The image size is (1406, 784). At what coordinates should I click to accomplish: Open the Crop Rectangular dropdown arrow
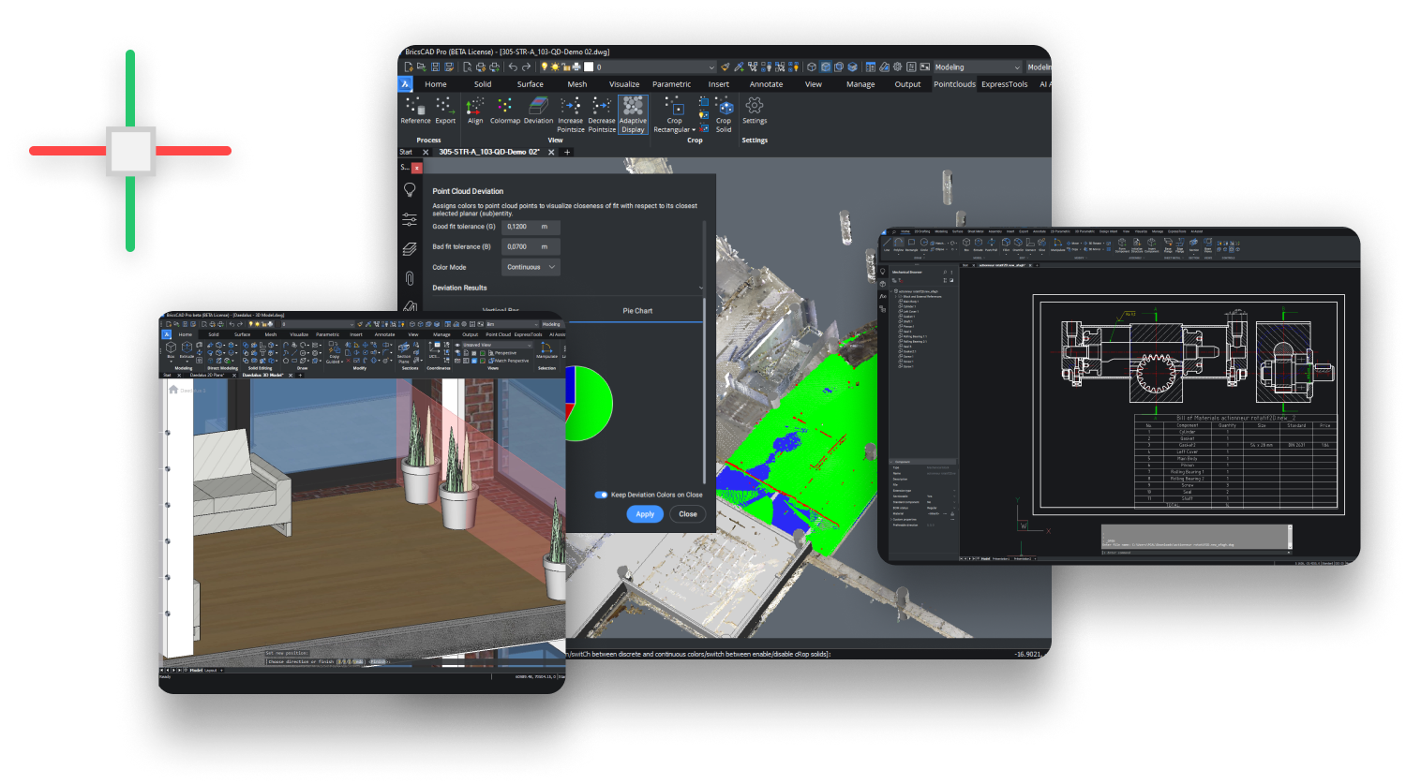tap(693, 130)
